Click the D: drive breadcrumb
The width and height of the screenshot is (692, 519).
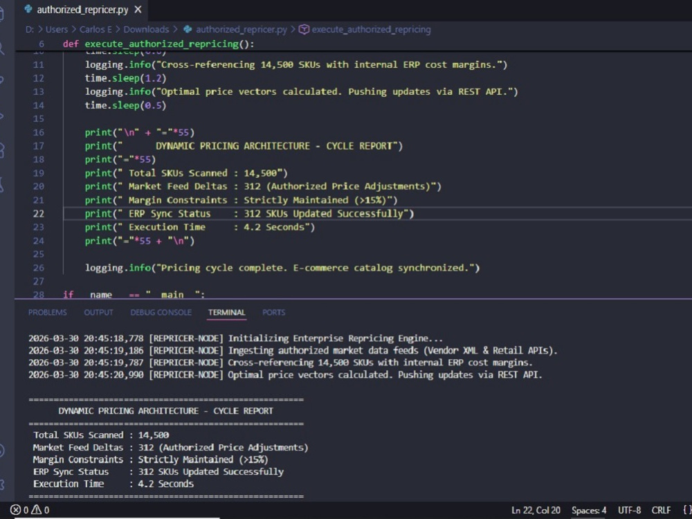30,30
